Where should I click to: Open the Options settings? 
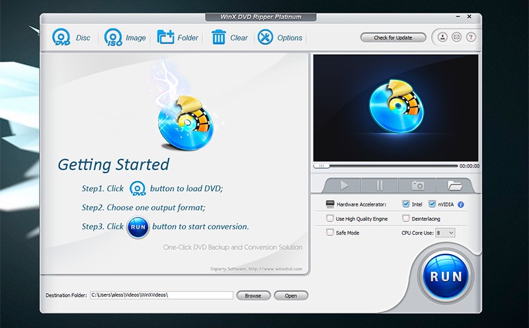[x=280, y=38]
